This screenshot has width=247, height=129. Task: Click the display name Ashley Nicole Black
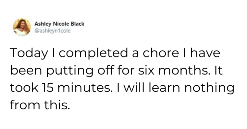pos(59,24)
